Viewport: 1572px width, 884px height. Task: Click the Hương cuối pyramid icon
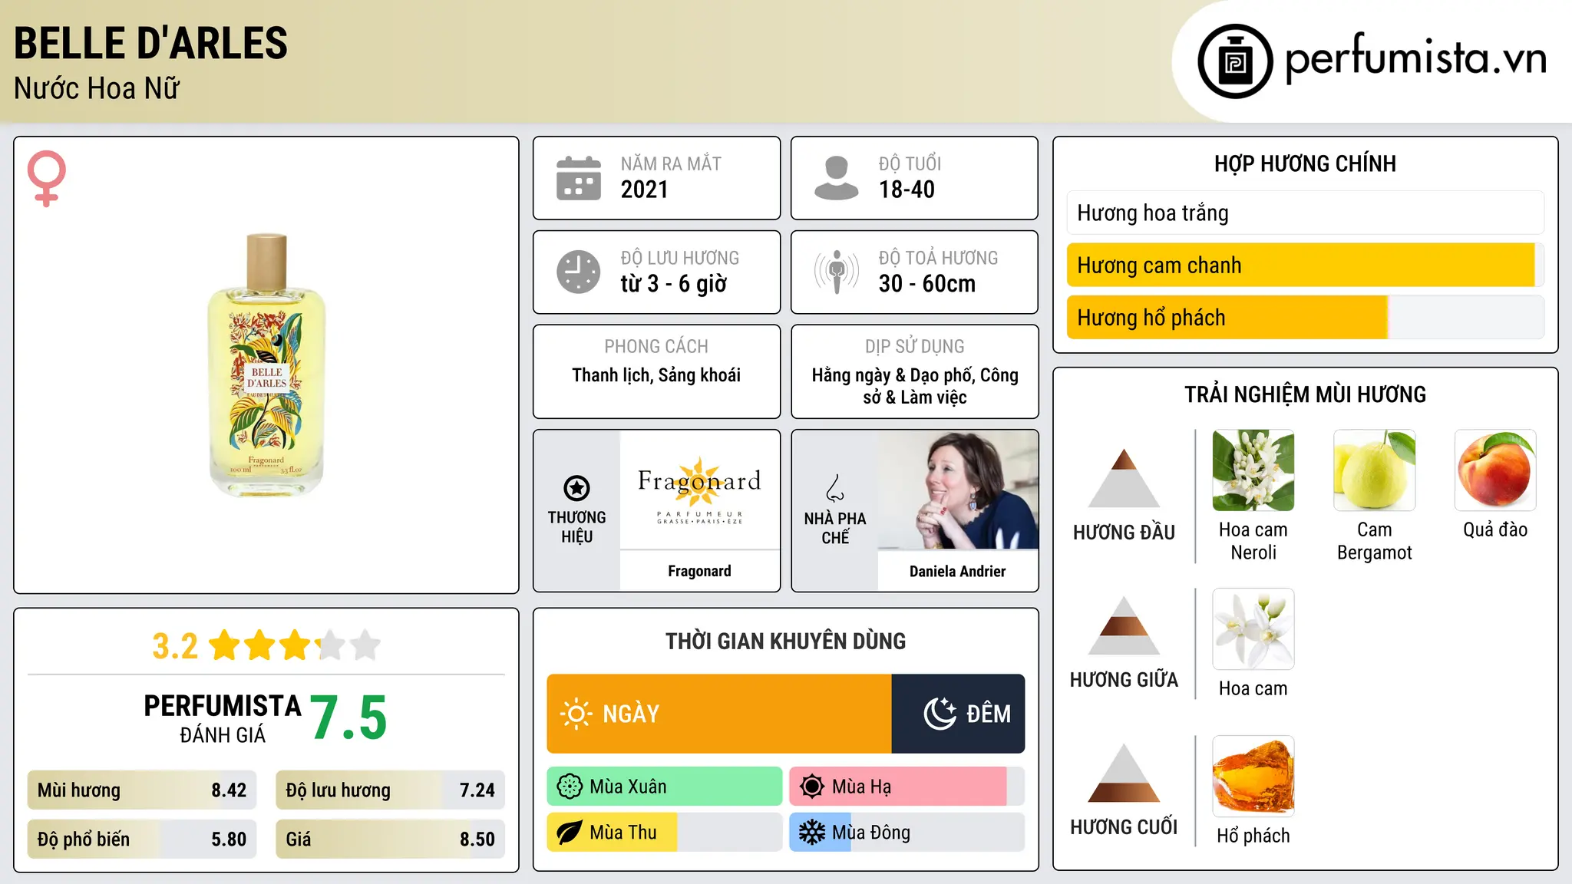[1125, 773]
